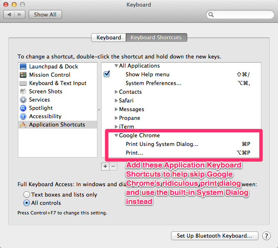Click the pane splitter handle
The height and width of the screenshot is (248, 278).
pyautogui.click(x=99, y=110)
